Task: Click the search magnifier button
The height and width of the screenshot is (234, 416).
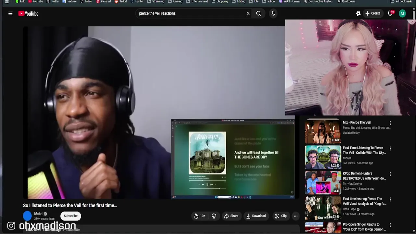Action: tap(258, 13)
